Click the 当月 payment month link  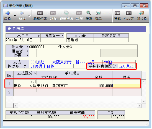click(91, 62)
